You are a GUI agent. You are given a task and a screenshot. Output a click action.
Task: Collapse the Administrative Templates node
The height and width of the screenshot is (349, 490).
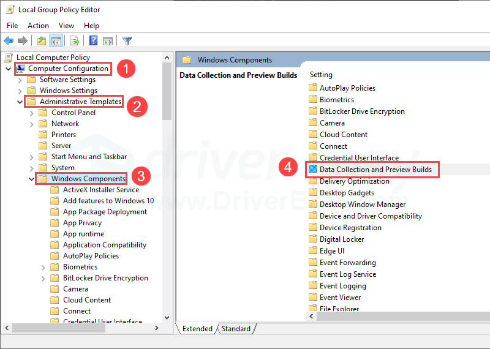point(20,102)
